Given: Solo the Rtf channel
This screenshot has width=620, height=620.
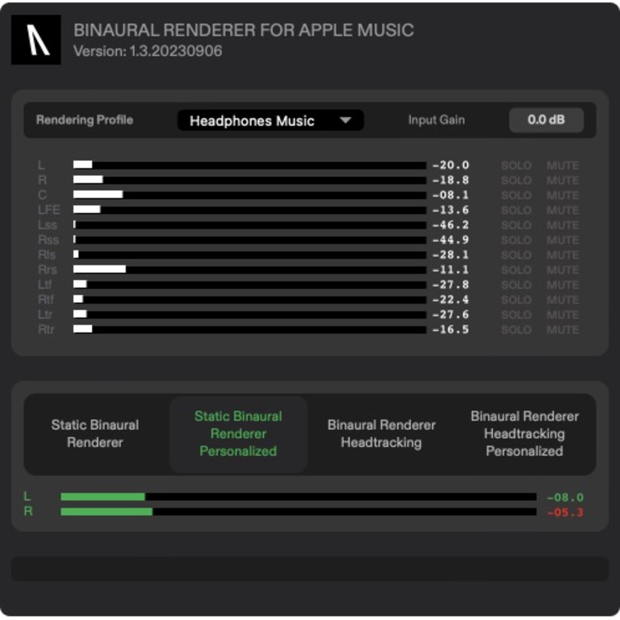Looking at the screenshot, I should [516, 300].
